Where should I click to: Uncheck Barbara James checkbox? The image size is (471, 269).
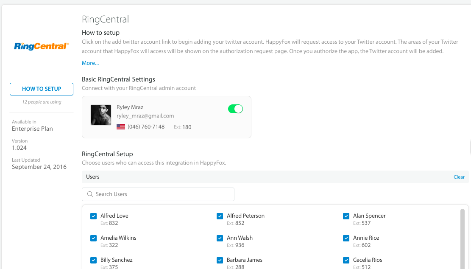(220, 260)
